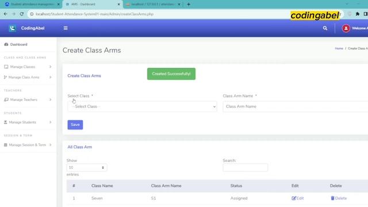The width and height of the screenshot is (368, 207).
Task: Open the search magnifier in header
Action: pos(325,28)
